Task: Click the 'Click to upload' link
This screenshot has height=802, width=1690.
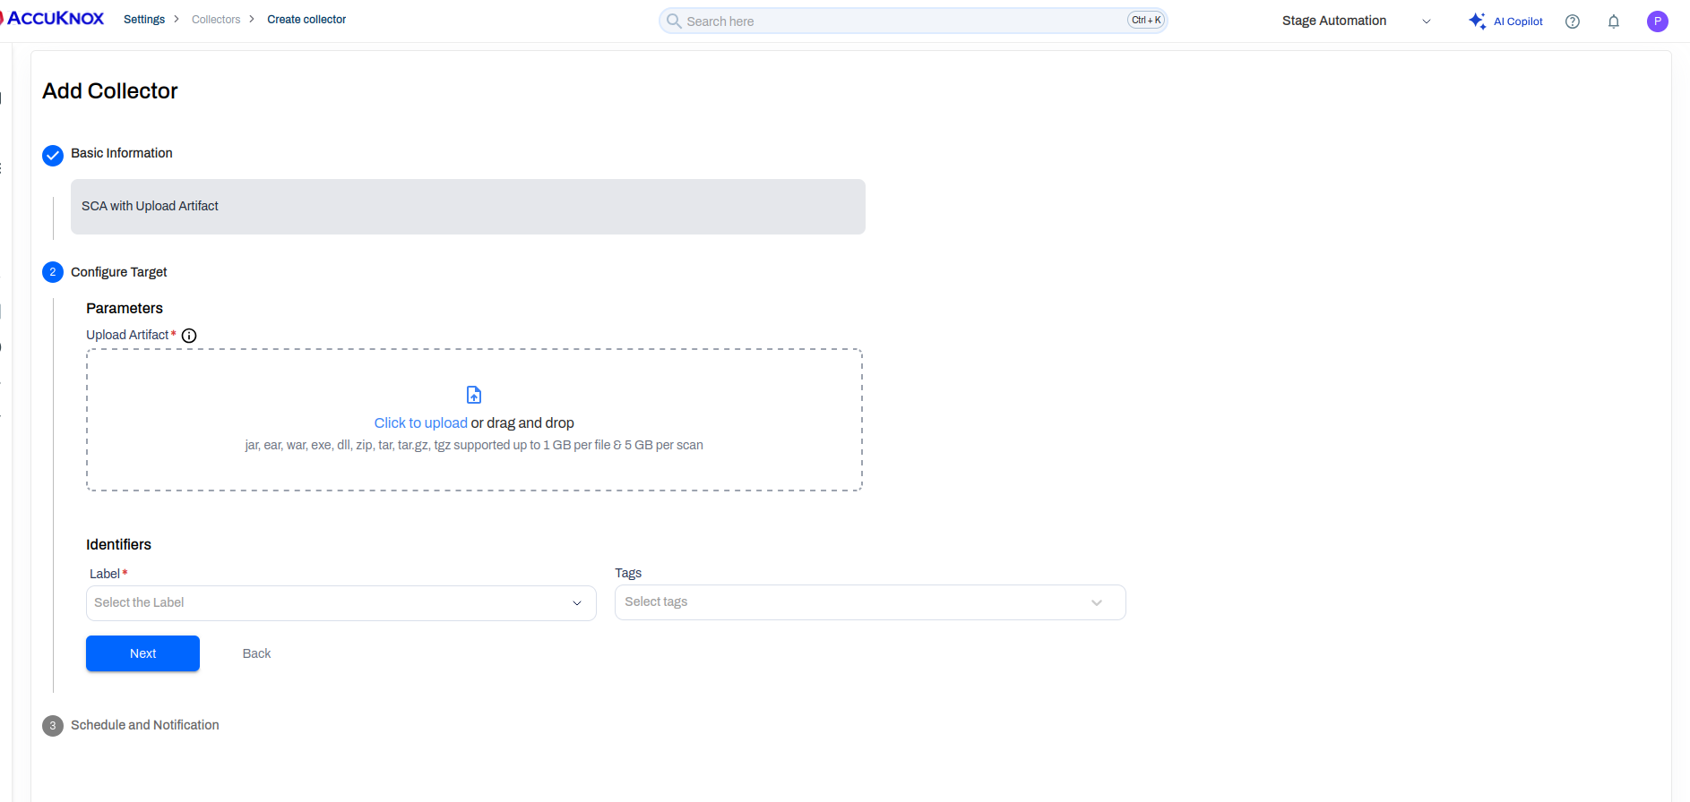Action: 420,422
